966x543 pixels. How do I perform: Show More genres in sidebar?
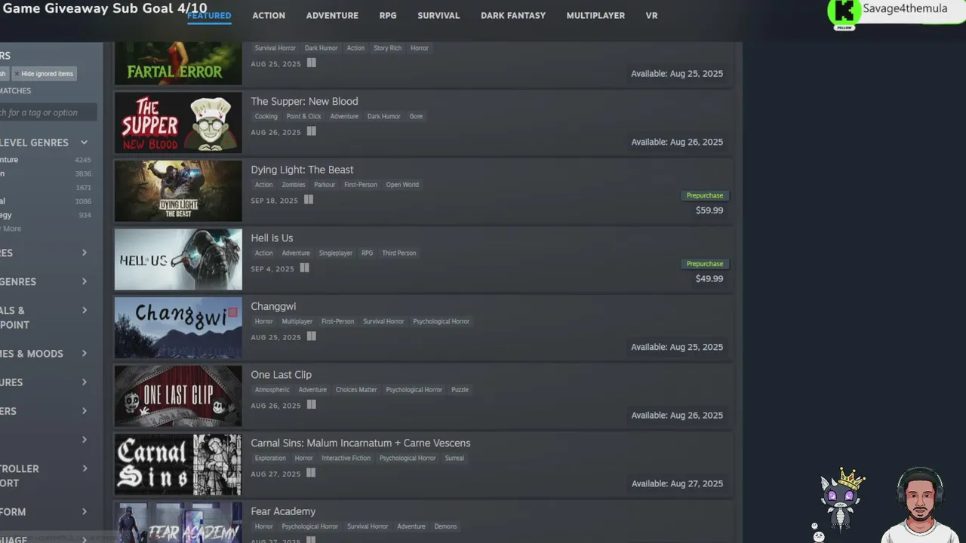[11, 229]
